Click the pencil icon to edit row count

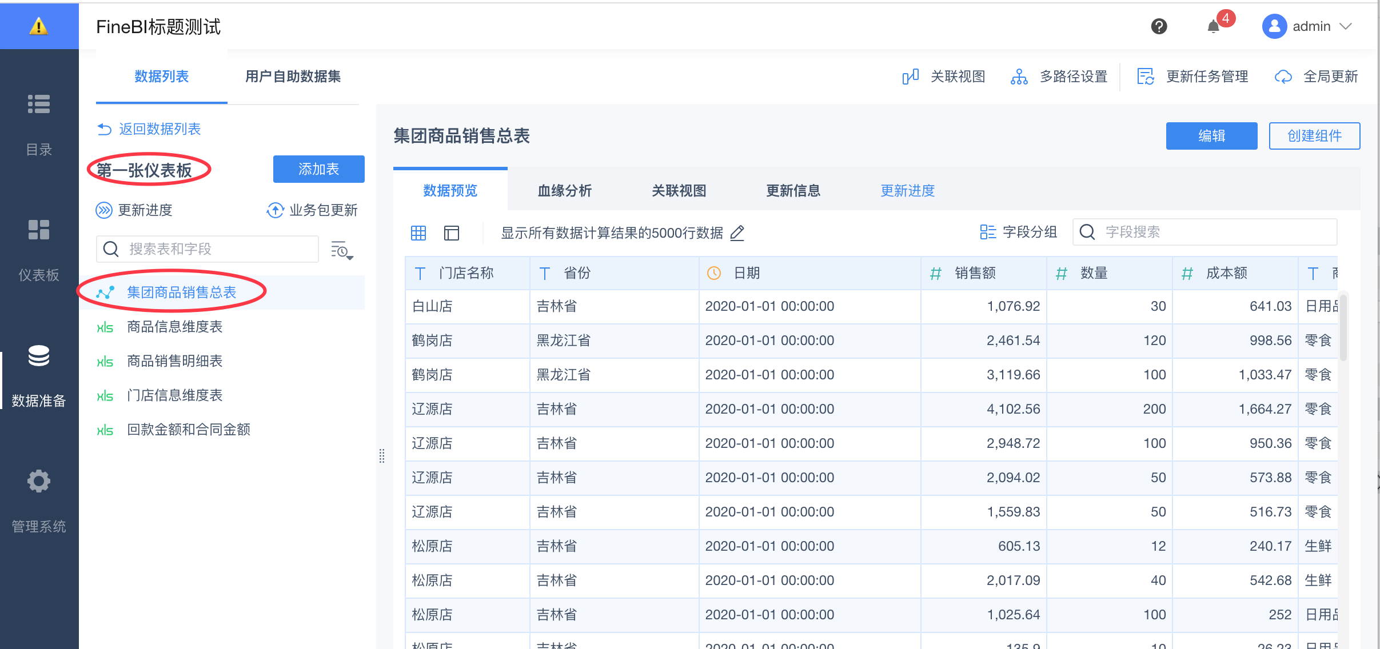coord(737,233)
